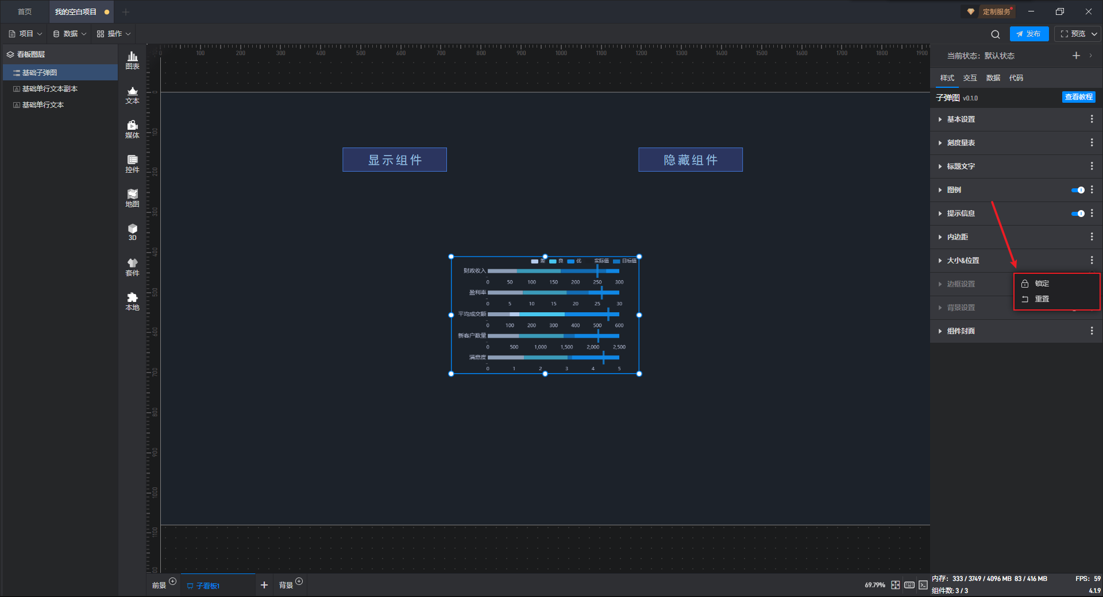Click the search magnifier icon
The height and width of the screenshot is (597, 1103).
996,34
